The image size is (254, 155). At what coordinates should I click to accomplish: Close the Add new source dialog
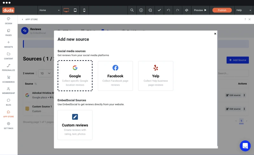click(215, 34)
